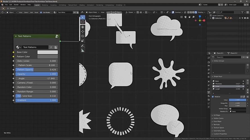This screenshot has width=250, height=140.
Task: Open the Tool properties tab
Action: coord(209,58)
